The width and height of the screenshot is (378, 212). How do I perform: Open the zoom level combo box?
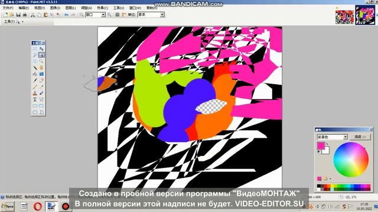click(96, 15)
